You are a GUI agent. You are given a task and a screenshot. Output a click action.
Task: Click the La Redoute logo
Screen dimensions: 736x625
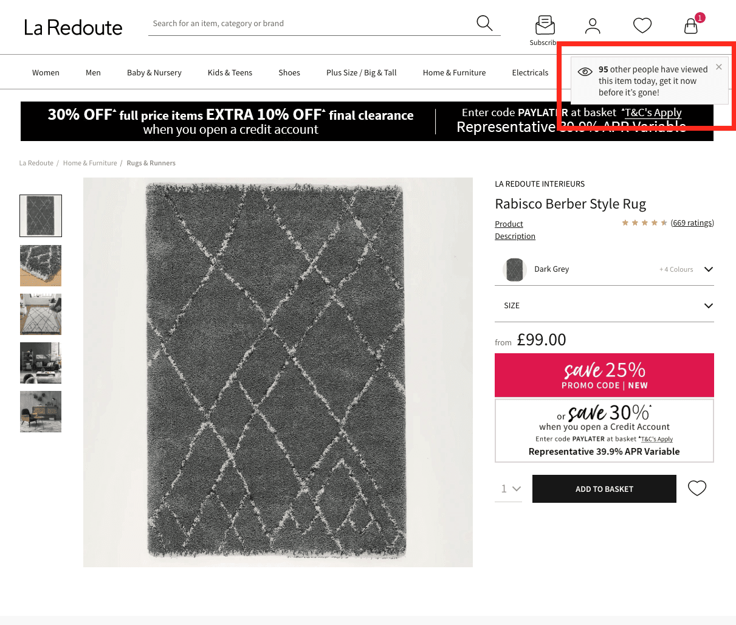tap(72, 27)
